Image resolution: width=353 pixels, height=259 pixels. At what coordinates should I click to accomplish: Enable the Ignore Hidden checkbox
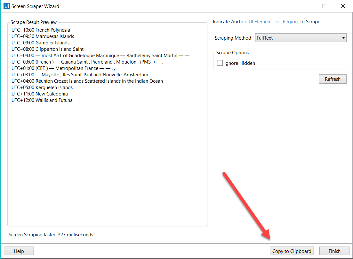click(x=220, y=63)
